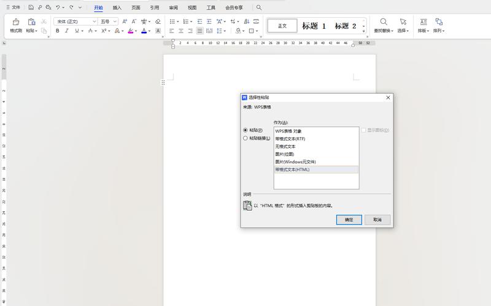Viewport: 491px width, 306px height.
Task: Apply Italic formatting from the ribbon
Action: coord(68,31)
